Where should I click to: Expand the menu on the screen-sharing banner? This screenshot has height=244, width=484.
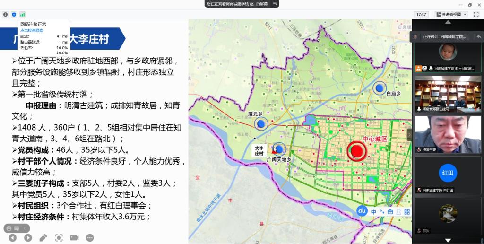tap(275, 4)
